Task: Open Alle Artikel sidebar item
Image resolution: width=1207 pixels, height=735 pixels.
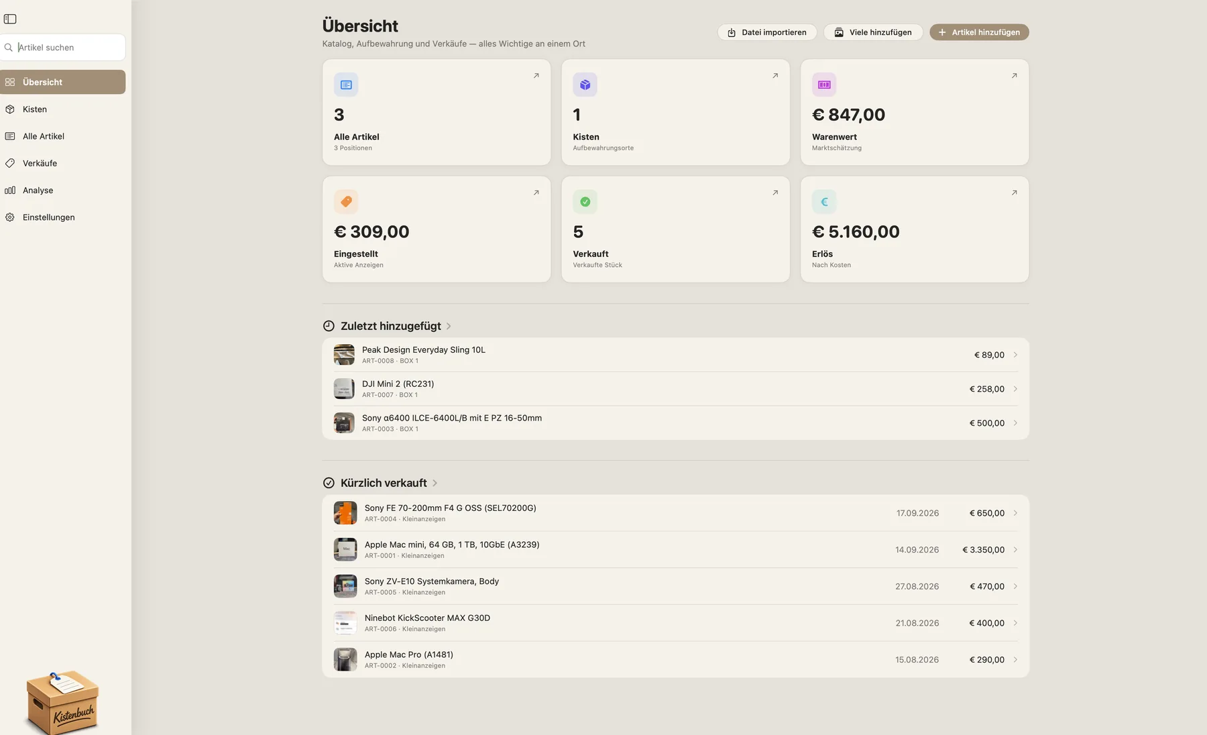Action: [62, 136]
